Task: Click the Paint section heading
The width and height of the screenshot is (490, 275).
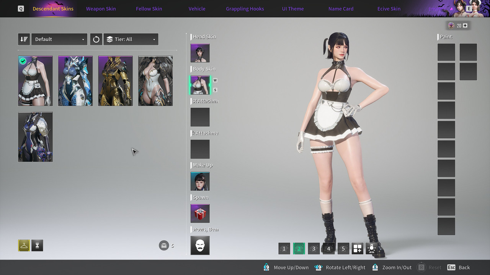Action: pyautogui.click(x=446, y=37)
